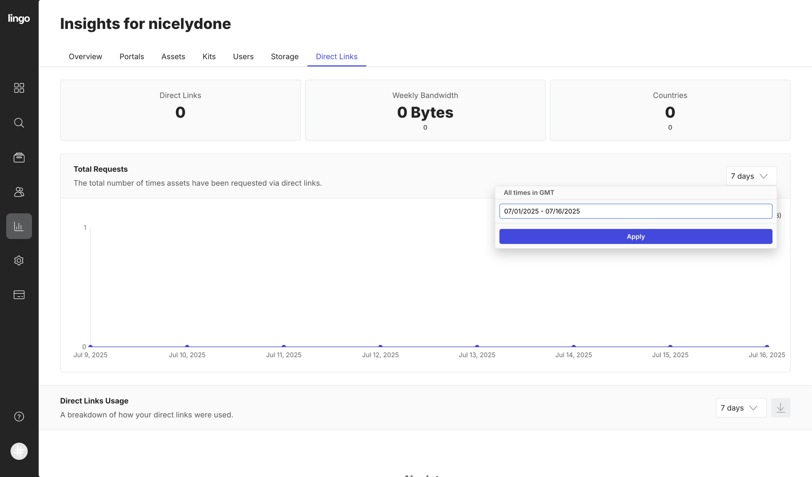Switch to the Portals tab
The image size is (812, 477).
click(132, 56)
